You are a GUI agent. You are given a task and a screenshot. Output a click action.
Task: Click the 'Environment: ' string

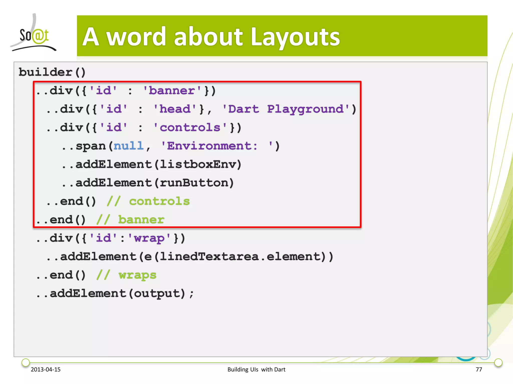tap(217, 146)
